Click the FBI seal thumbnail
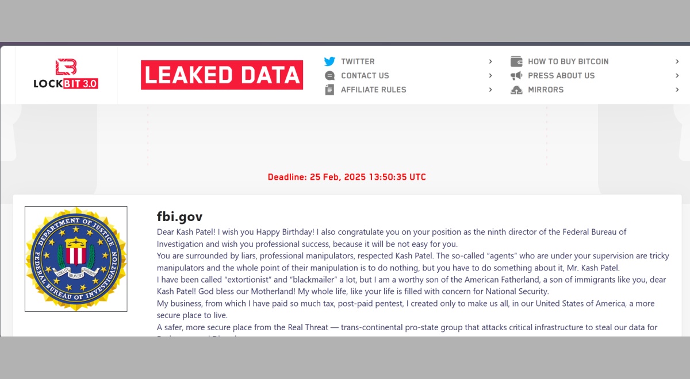Viewport: 690px width, 379px height. tap(76, 259)
